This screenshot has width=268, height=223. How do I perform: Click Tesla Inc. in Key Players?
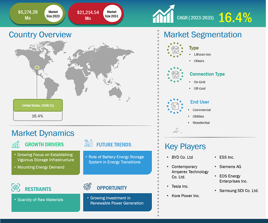pyautogui.click(x=180, y=186)
